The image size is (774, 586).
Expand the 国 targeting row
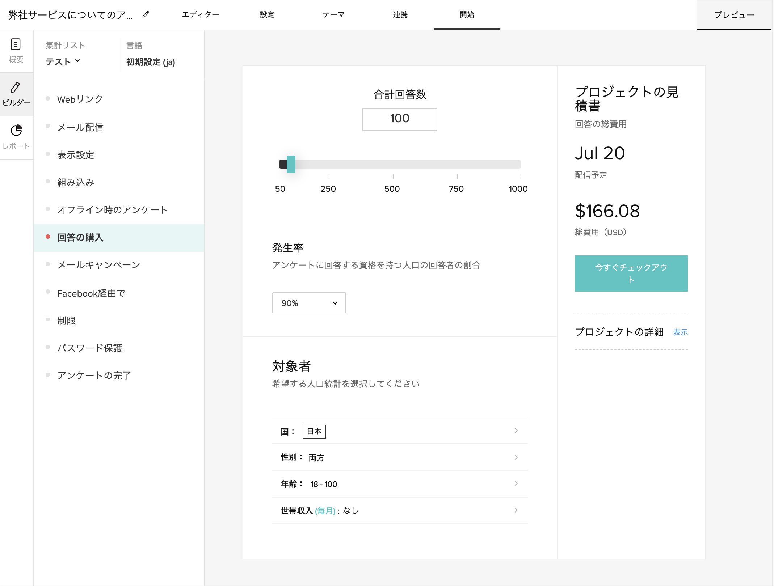[x=517, y=430]
